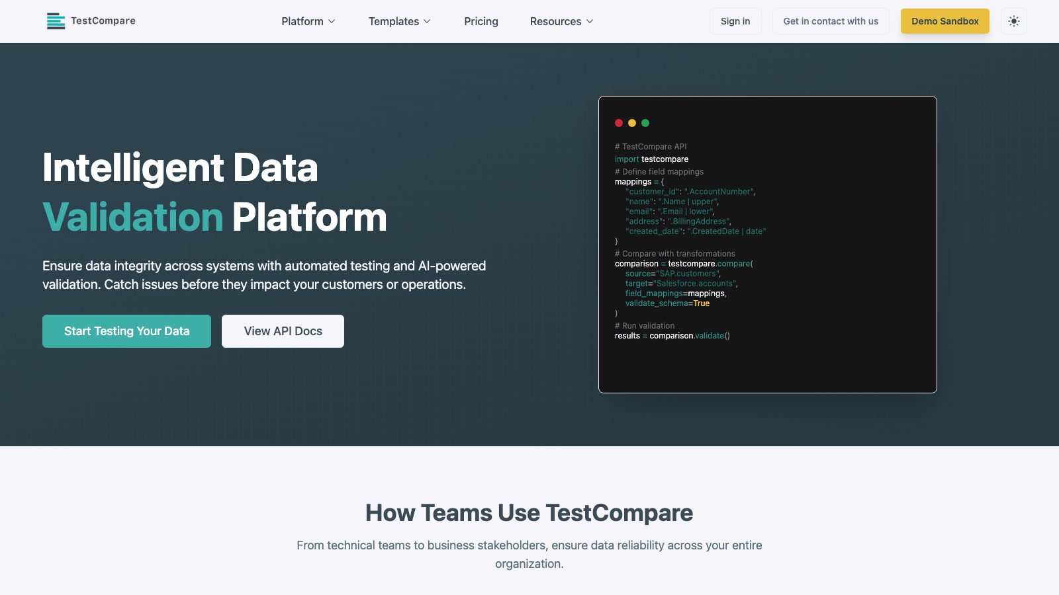The height and width of the screenshot is (595, 1059).
Task: Click the green dot in the code window
Action: [x=645, y=123]
